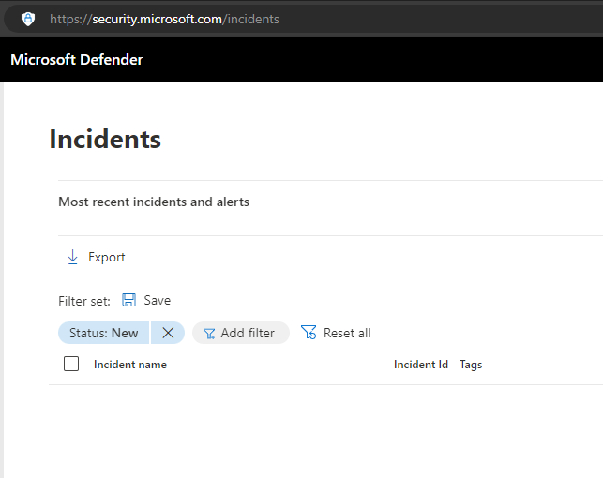The height and width of the screenshot is (478, 603).
Task: Click the funnel reset icon beside Reset all
Action: click(309, 333)
